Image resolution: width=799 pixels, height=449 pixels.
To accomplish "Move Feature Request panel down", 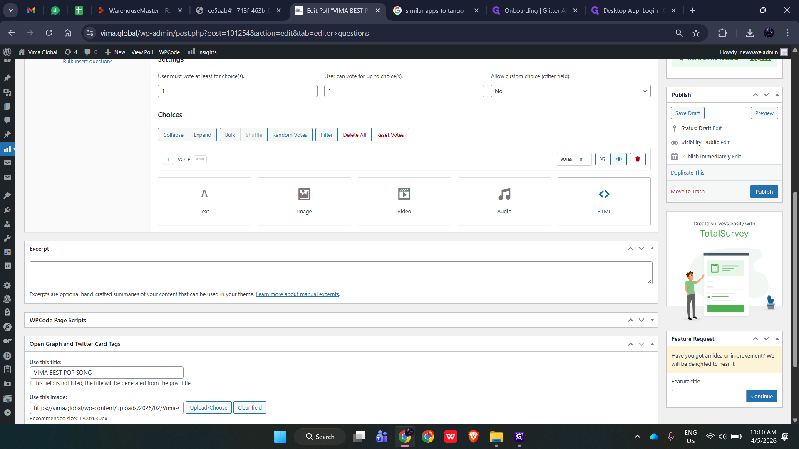I will (x=766, y=339).
